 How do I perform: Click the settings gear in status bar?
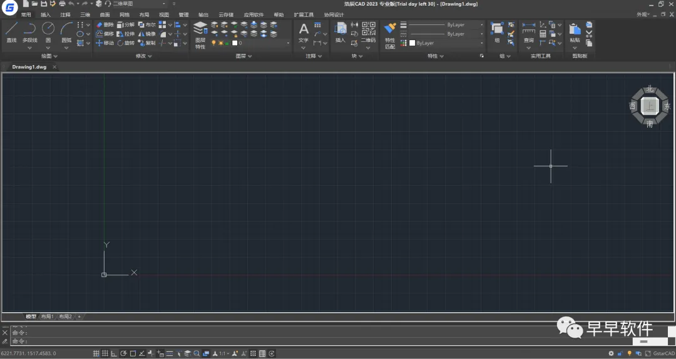click(x=611, y=353)
